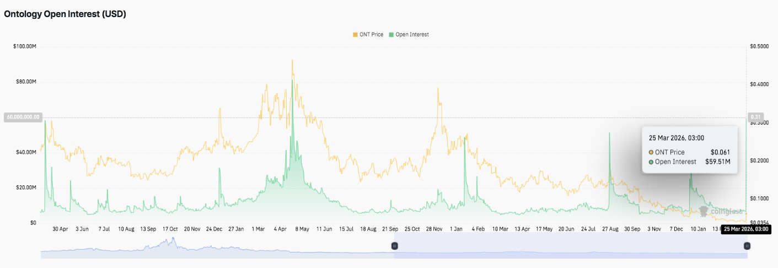Click the black 25 Mar 2026 date label
This screenshot has height=268, width=778.
(744, 229)
